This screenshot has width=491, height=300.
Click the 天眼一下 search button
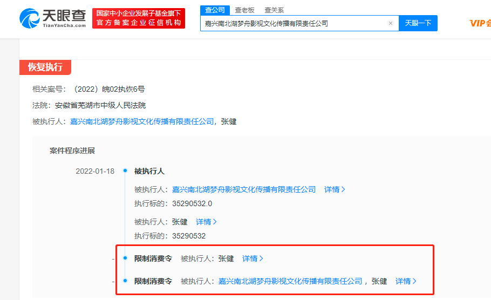click(418, 23)
